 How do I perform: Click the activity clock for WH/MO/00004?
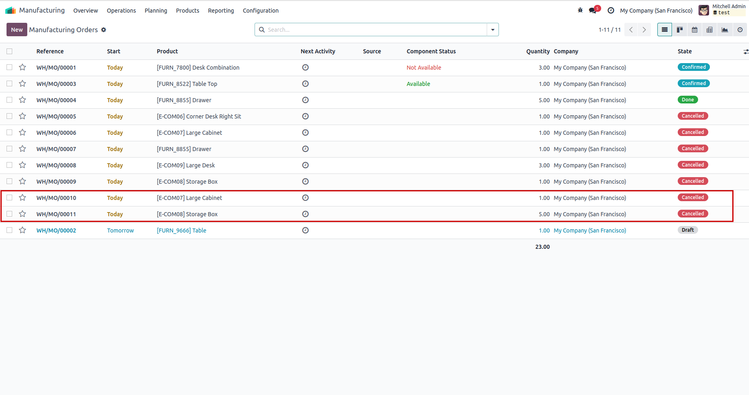coord(305,100)
